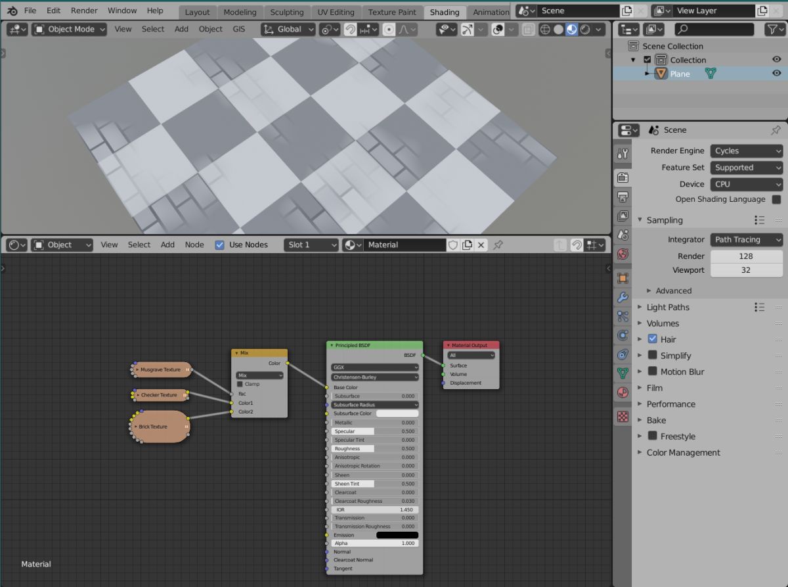Open the viewport Object Mode dropdown
This screenshot has height=587, width=788.
69,30
